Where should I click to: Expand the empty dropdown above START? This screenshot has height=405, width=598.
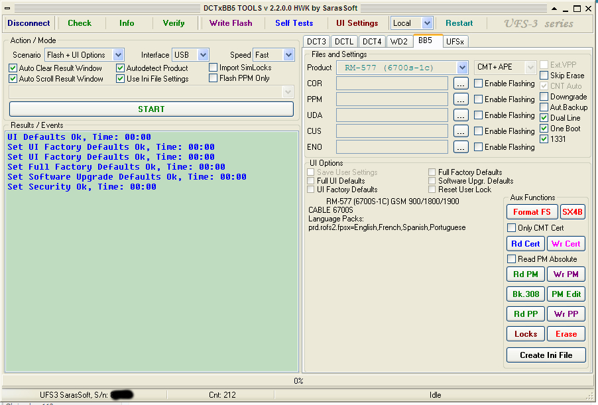pyautogui.click(x=288, y=92)
